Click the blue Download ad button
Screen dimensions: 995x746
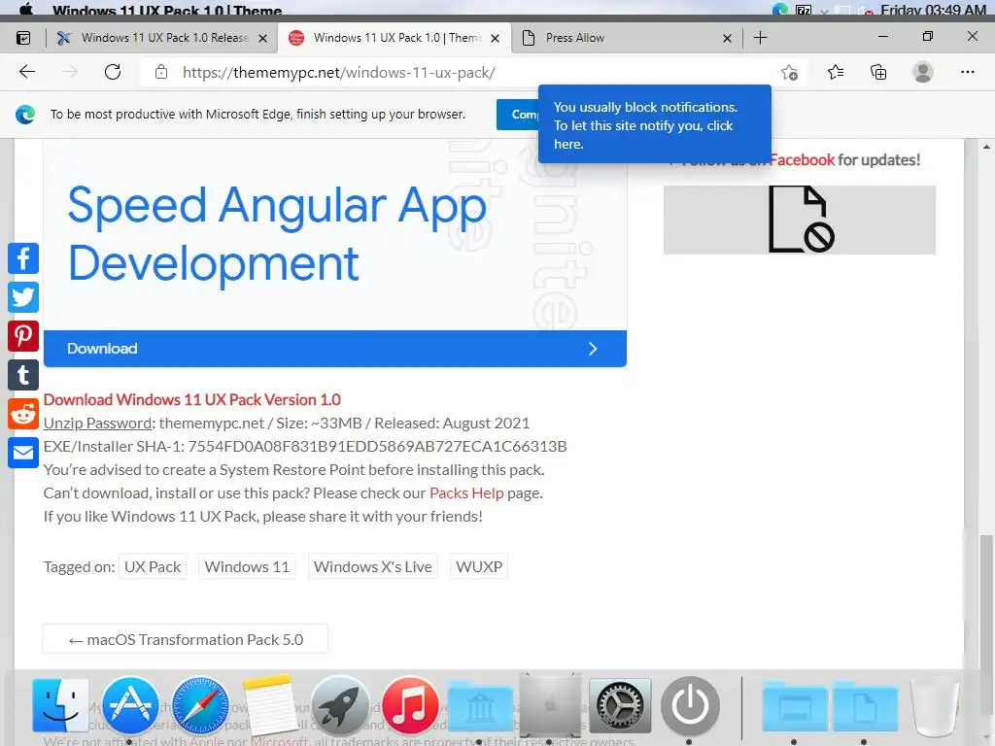pyautogui.click(x=335, y=349)
